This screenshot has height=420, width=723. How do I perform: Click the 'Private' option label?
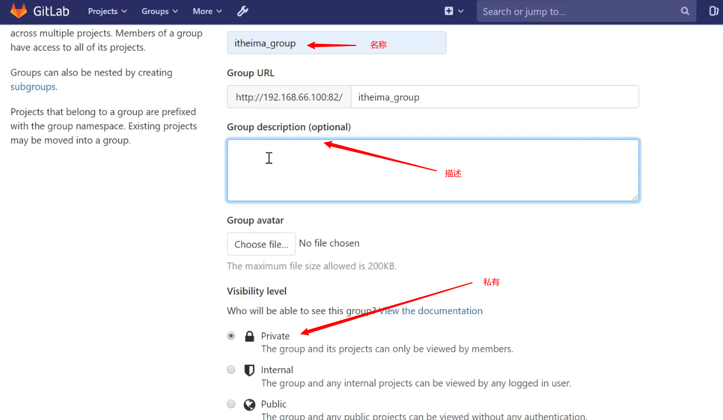coord(275,336)
